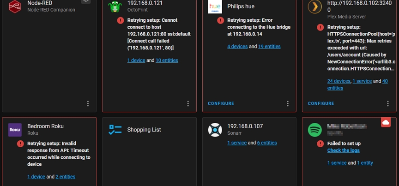Open Spotify '1 entity' link
Viewport: 399px width, 186px height.
(365, 163)
